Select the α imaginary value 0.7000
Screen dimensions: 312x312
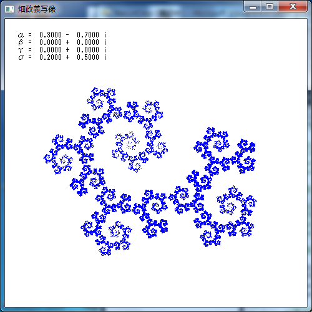coord(88,35)
